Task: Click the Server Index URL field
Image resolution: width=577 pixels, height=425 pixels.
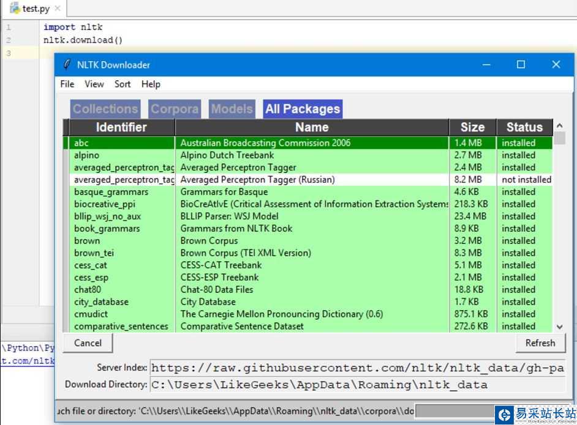Action: click(x=357, y=368)
